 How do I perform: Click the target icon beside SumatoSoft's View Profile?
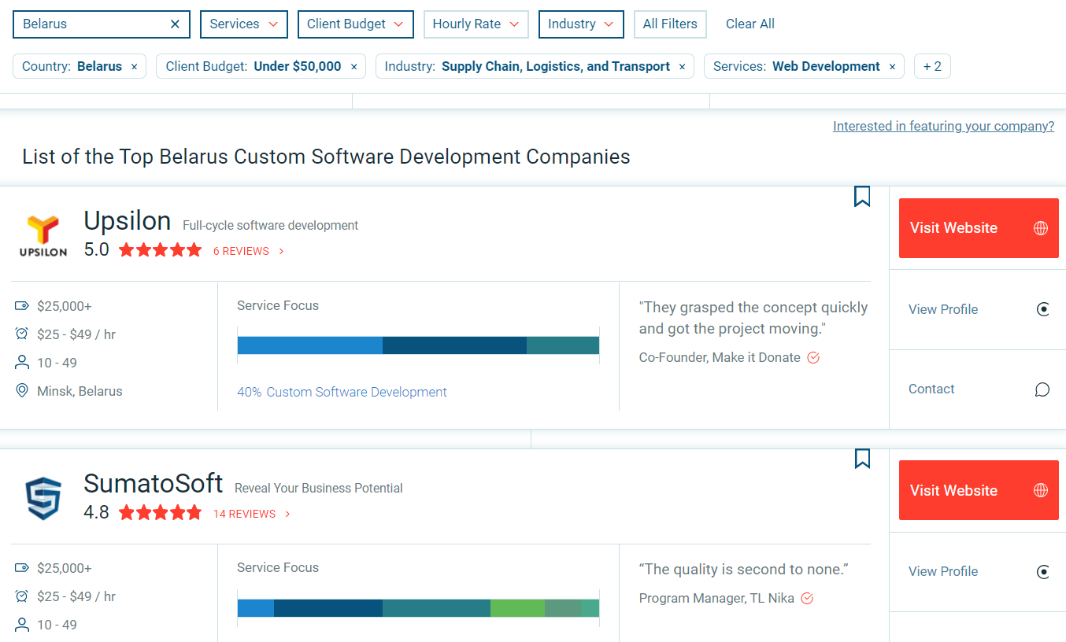[x=1043, y=572]
